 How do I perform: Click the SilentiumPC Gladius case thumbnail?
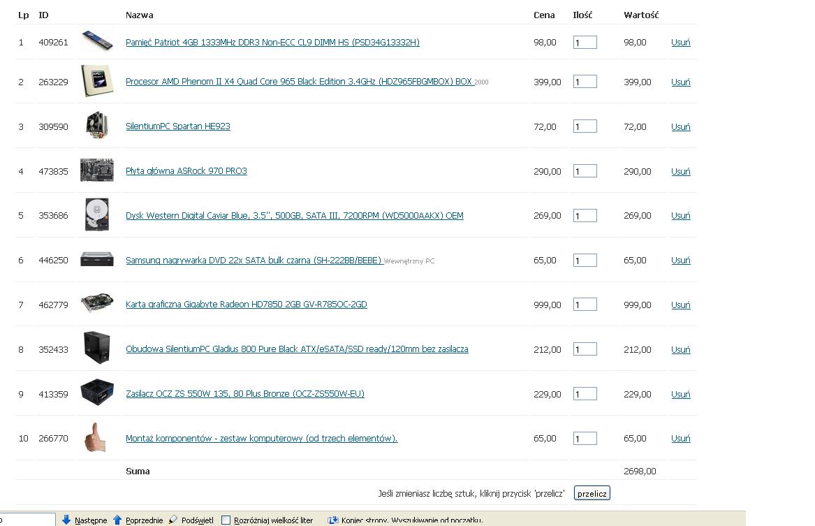pos(97,348)
